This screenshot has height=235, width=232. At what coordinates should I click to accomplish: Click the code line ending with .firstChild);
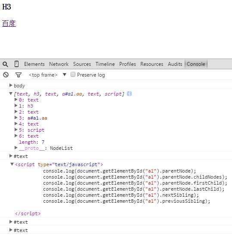tap(135, 183)
